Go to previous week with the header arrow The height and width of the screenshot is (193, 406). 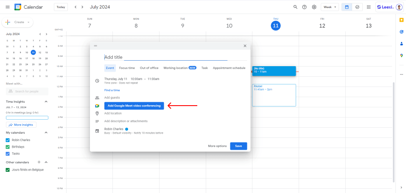click(x=76, y=7)
